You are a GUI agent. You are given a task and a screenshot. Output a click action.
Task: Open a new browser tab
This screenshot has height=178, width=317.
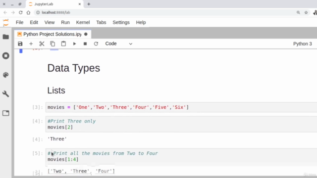[89, 4]
